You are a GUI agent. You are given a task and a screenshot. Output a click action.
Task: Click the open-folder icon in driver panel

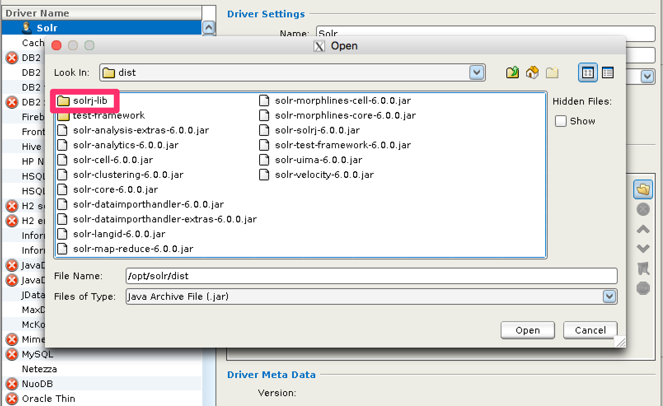point(643,189)
